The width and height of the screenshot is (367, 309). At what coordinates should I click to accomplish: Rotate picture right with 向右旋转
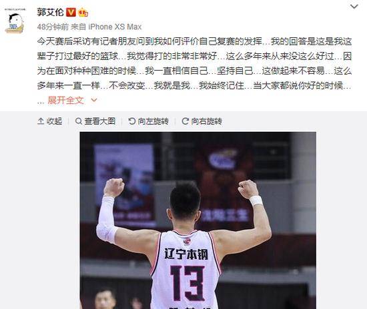[202, 121]
